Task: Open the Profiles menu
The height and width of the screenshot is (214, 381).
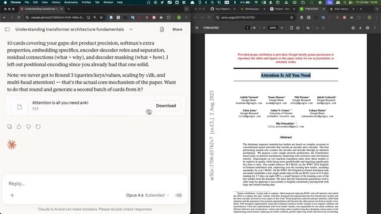Action: coord(86,2)
